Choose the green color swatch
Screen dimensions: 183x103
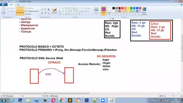[131, 8]
